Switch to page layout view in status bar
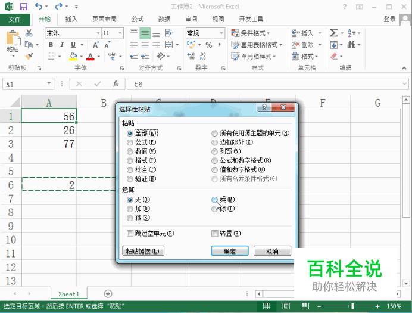Viewport: 412px width, 313px height. 286,306
